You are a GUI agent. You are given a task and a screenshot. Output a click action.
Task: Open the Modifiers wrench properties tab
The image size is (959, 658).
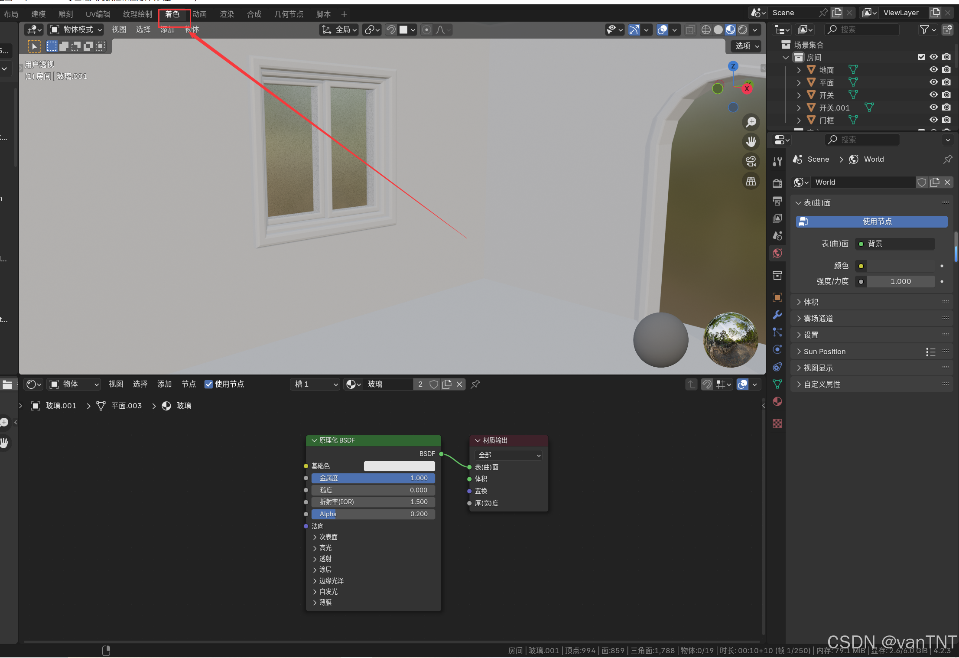(777, 315)
